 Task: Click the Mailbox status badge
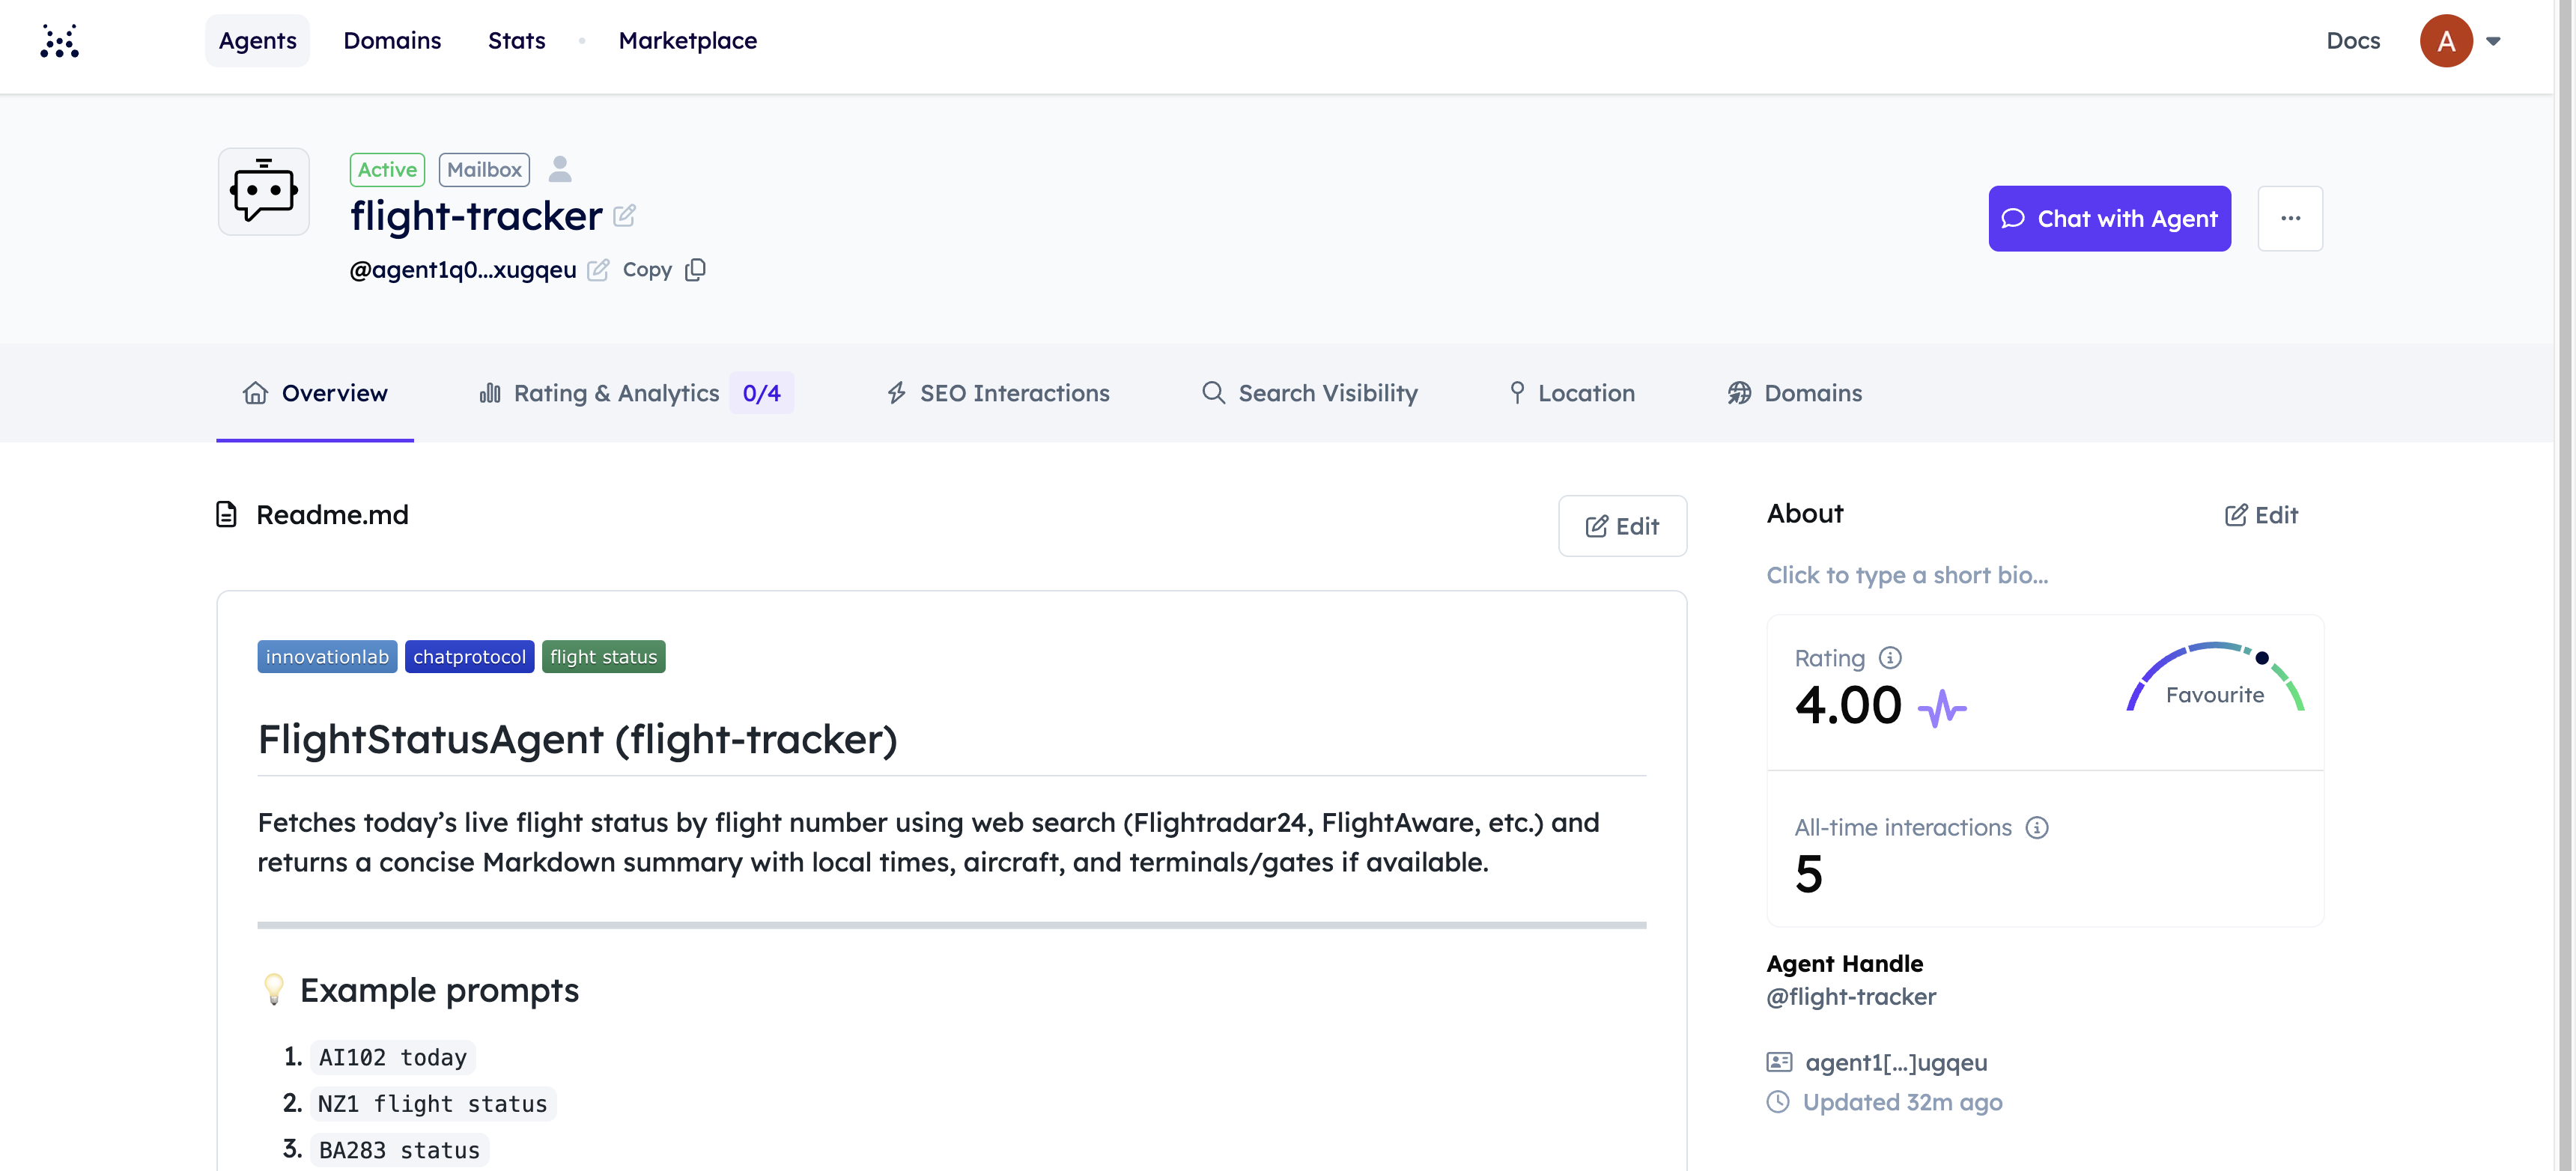484,169
